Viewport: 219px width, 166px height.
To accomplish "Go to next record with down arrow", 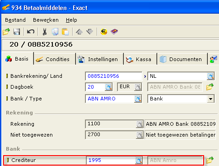I will [x=90, y=32].
